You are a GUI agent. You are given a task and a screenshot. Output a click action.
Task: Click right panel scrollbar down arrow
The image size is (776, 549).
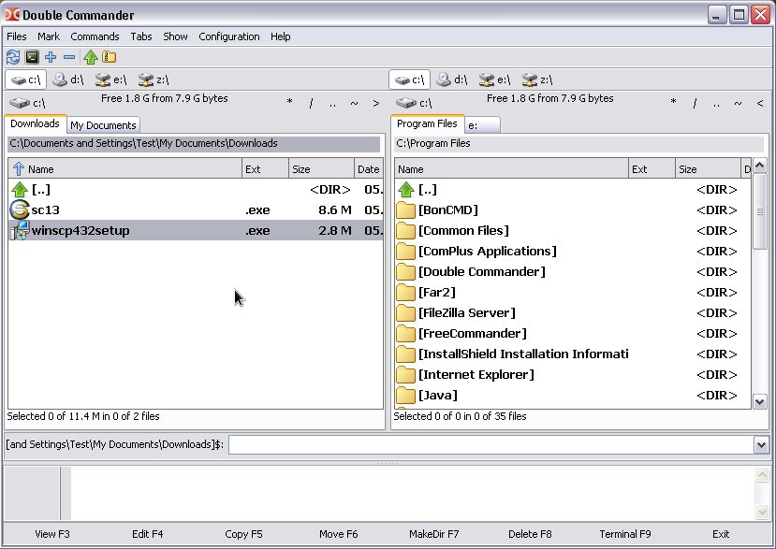760,401
